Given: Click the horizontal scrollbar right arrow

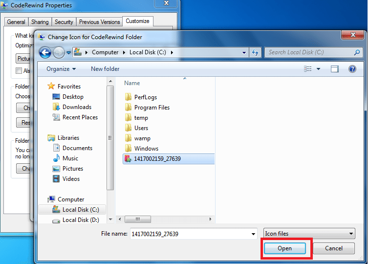Looking at the screenshot, I should [211, 220].
